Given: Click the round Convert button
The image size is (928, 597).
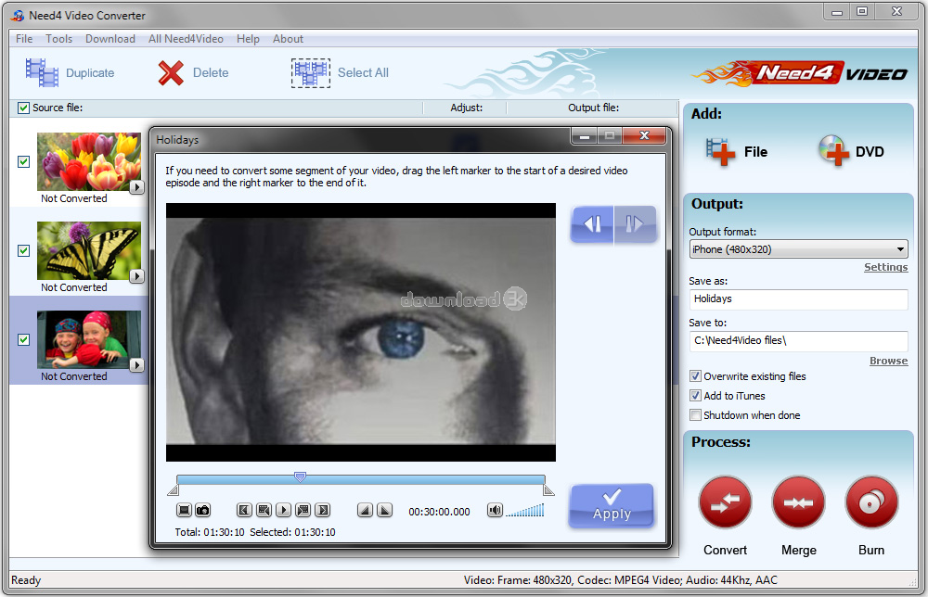Looking at the screenshot, I should click(x=725, y=503).
